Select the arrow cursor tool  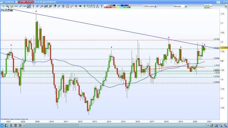3,6
